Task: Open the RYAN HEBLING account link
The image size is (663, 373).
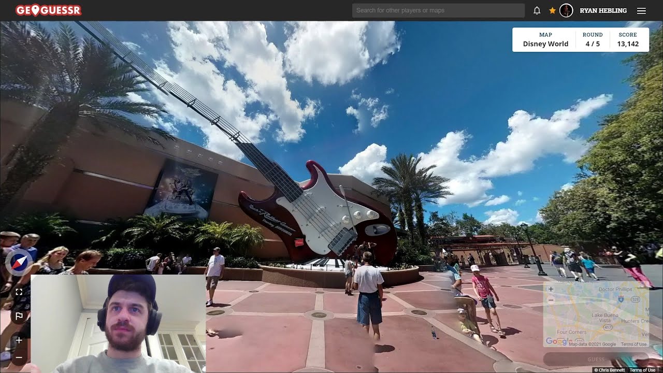Action: coord(603,10)
